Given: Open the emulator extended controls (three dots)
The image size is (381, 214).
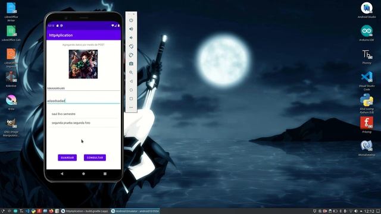Looking at the screenshot, I should pyautogui.click(x=131, y=107).
